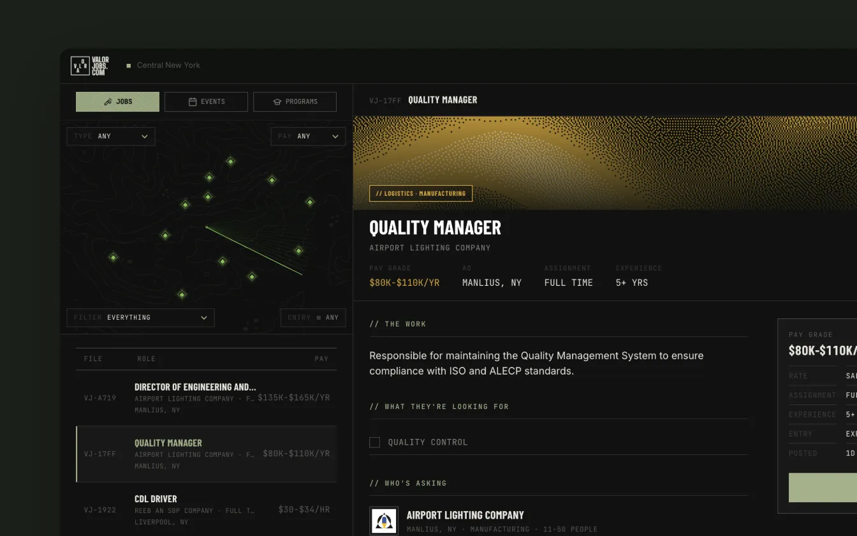Switch to the Events tab
Image resolution: width=857 pixels, height=536 pixels.
[206, 102]
